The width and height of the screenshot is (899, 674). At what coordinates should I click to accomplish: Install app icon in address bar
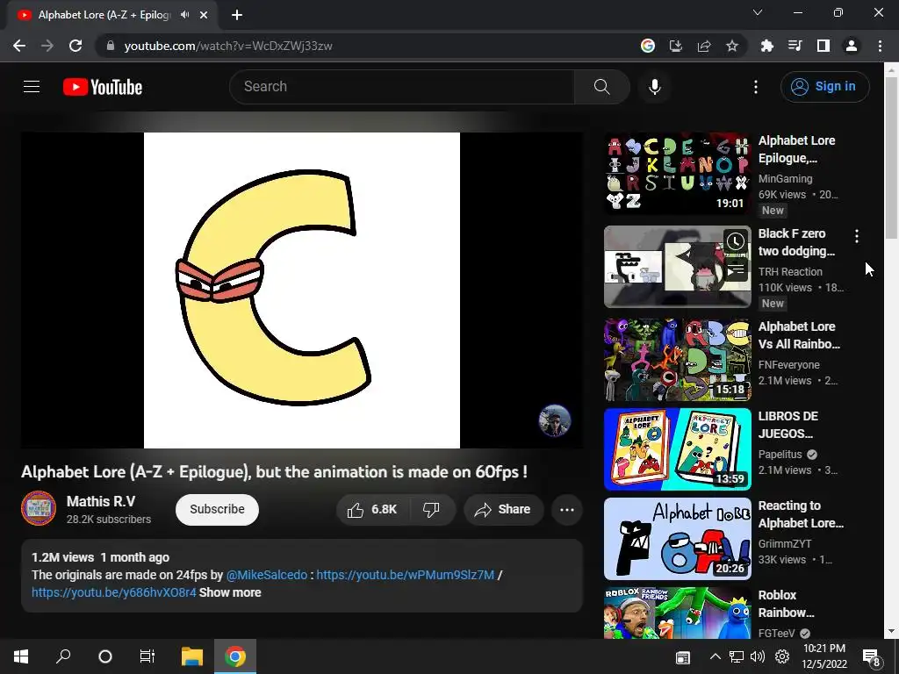pyautogui.click(x=676, y=46)
